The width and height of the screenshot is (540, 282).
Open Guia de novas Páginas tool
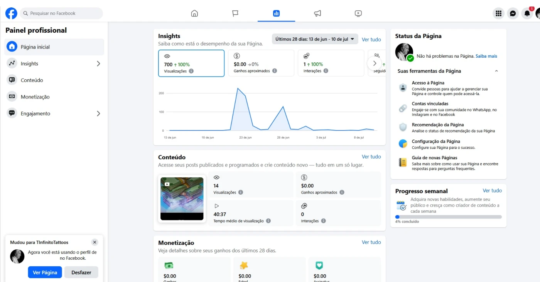(x=448, y=163)
